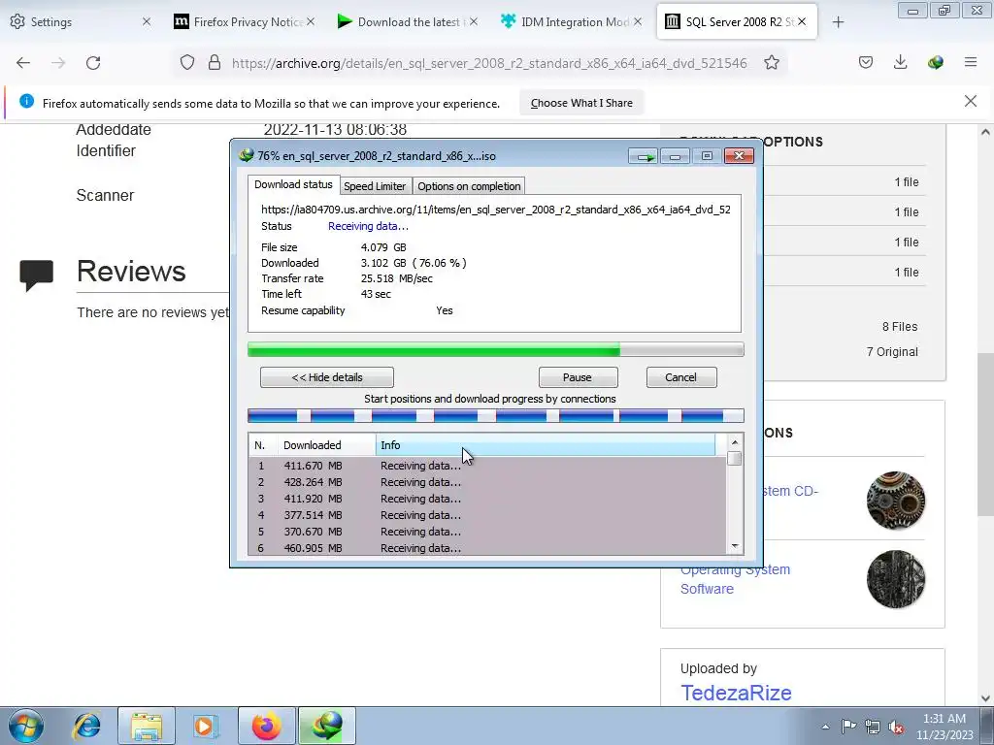994x745 pixels.
Task: Dismiss the Mozilla data notification bar
Action: [x=971, y=101]
